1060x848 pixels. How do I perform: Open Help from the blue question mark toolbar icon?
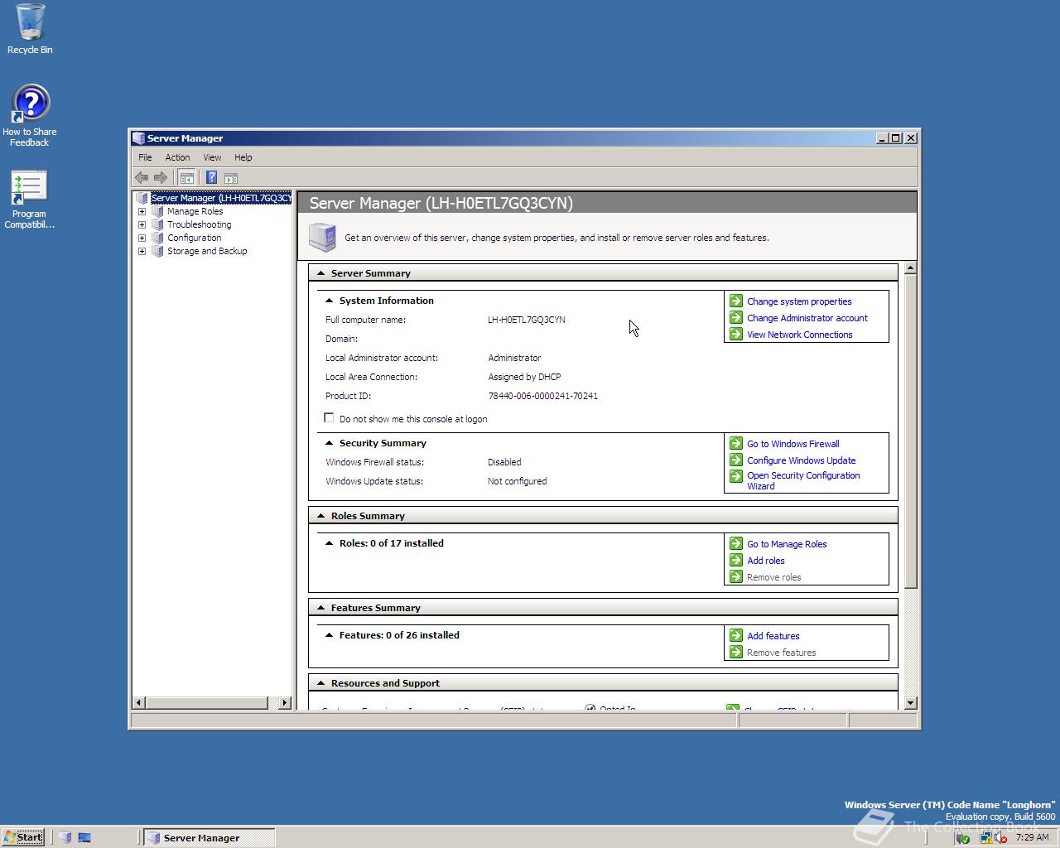[x=211, y=177]
